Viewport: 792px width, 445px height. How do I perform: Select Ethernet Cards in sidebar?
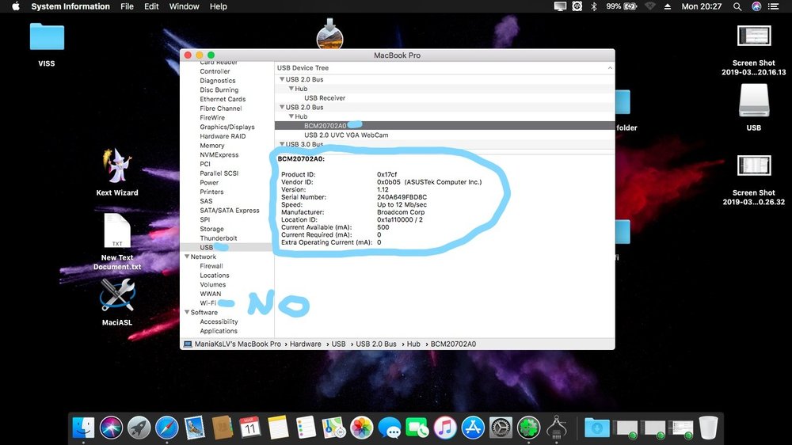click(x=223, y=99)
